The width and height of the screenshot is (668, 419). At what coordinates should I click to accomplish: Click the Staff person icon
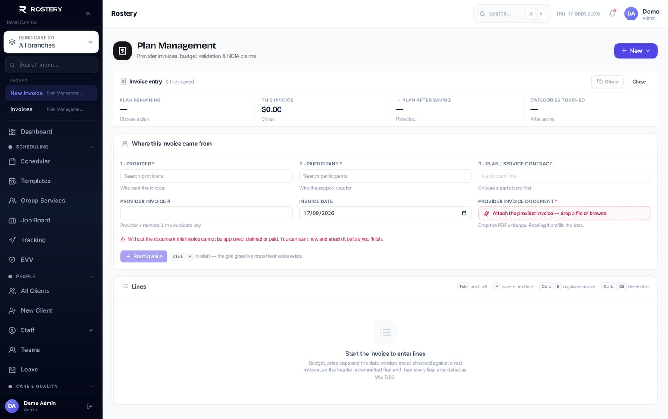tap(12, 330)
